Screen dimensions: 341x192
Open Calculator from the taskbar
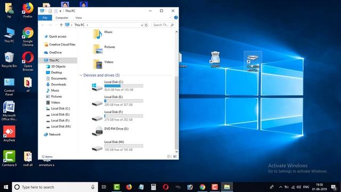(153, 187)
